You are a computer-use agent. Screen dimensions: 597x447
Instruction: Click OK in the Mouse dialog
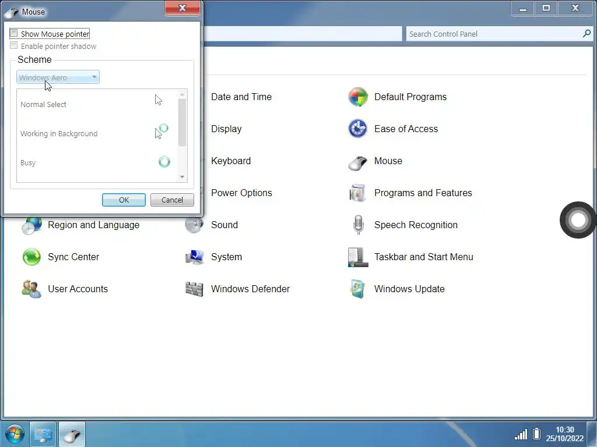coord(124,200)
